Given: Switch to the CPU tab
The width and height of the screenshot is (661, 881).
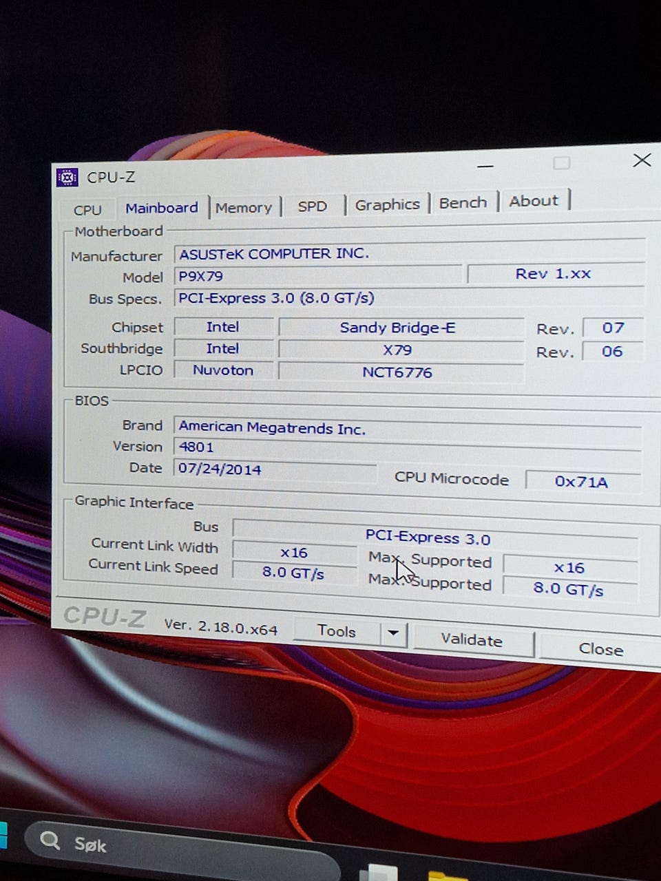Looking at the screenshot, I should click(87, 210).
